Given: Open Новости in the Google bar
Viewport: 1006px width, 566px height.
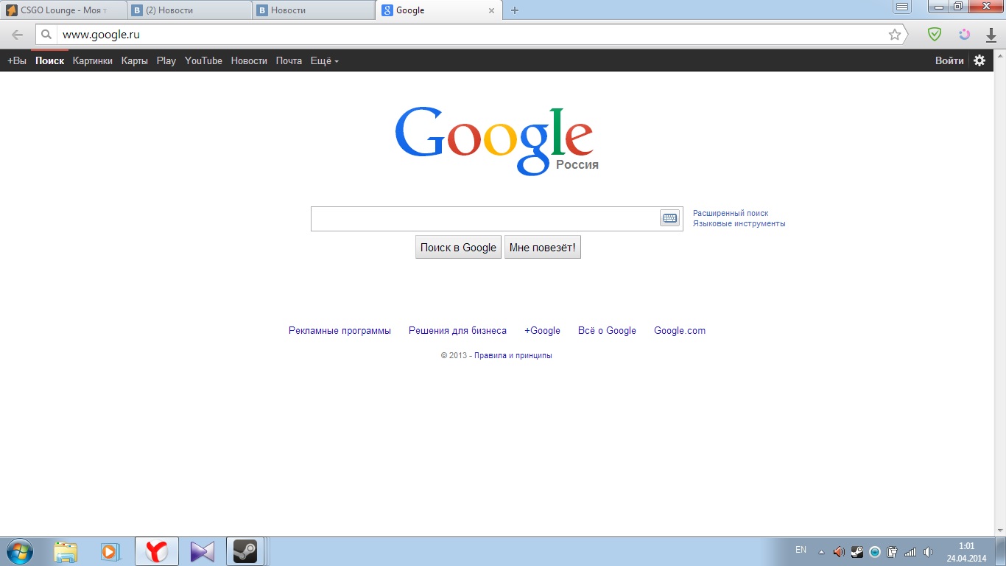Looking at the screenshot, I should coord(249,60).
